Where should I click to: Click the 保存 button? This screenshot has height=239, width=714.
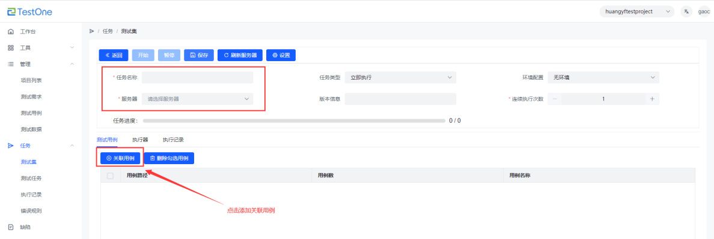[199, 55]
